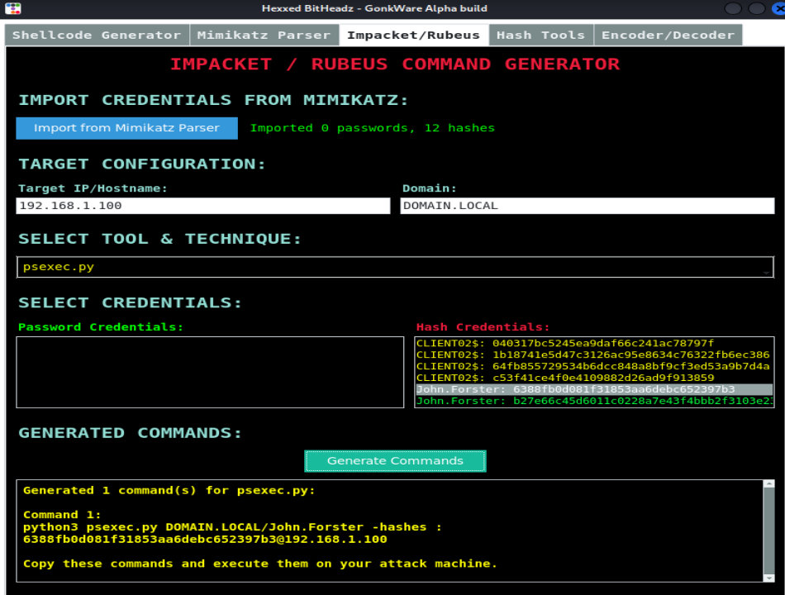Select John.Forster hash starting with b27e66c4
785x595 pixels.
tap(592, 401)
